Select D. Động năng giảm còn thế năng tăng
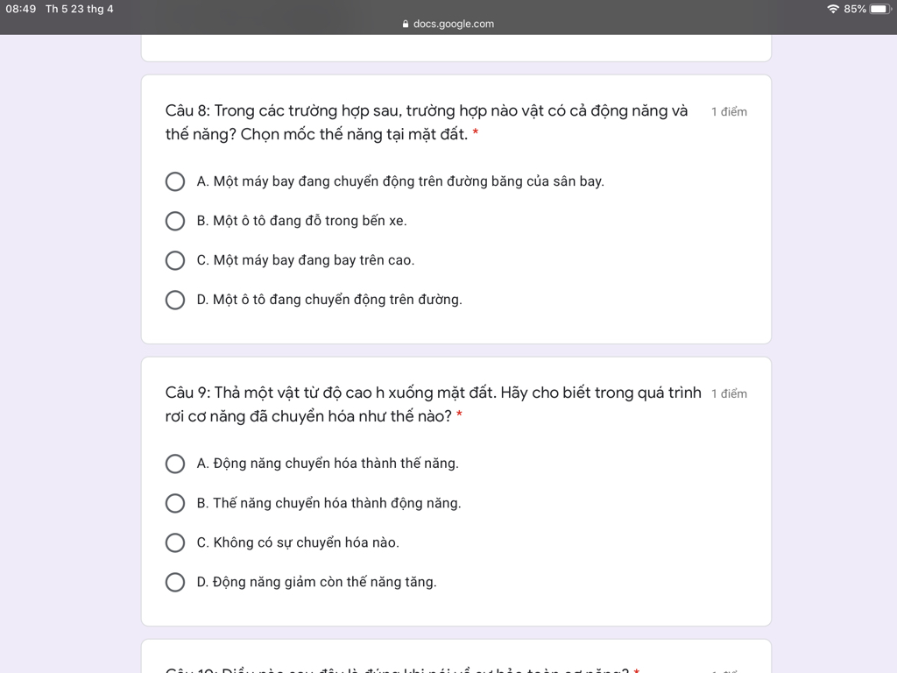This screenshot has height=673, width=897. click(x=175, y=582)
